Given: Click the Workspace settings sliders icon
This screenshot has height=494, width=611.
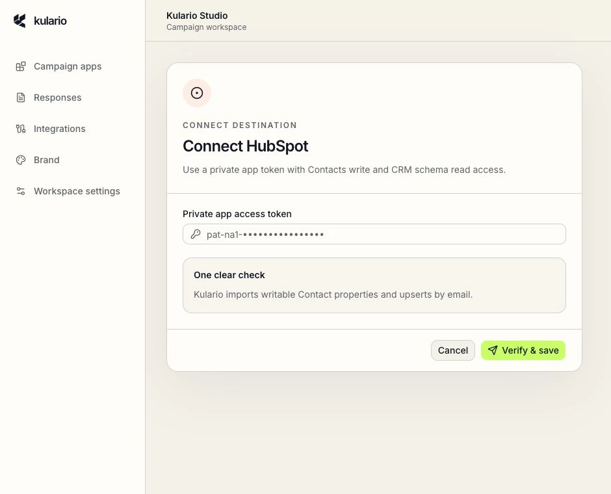Looking at the screenshot, I should [x=21, y=191].
